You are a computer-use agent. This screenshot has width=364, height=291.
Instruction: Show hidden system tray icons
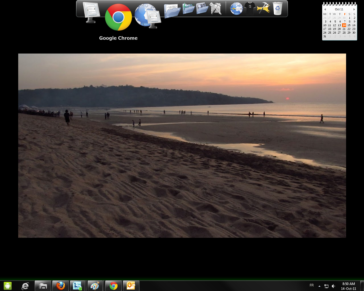tap(319, 286)
